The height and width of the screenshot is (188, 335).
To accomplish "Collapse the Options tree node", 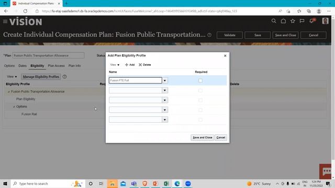I will click(14, 107).
